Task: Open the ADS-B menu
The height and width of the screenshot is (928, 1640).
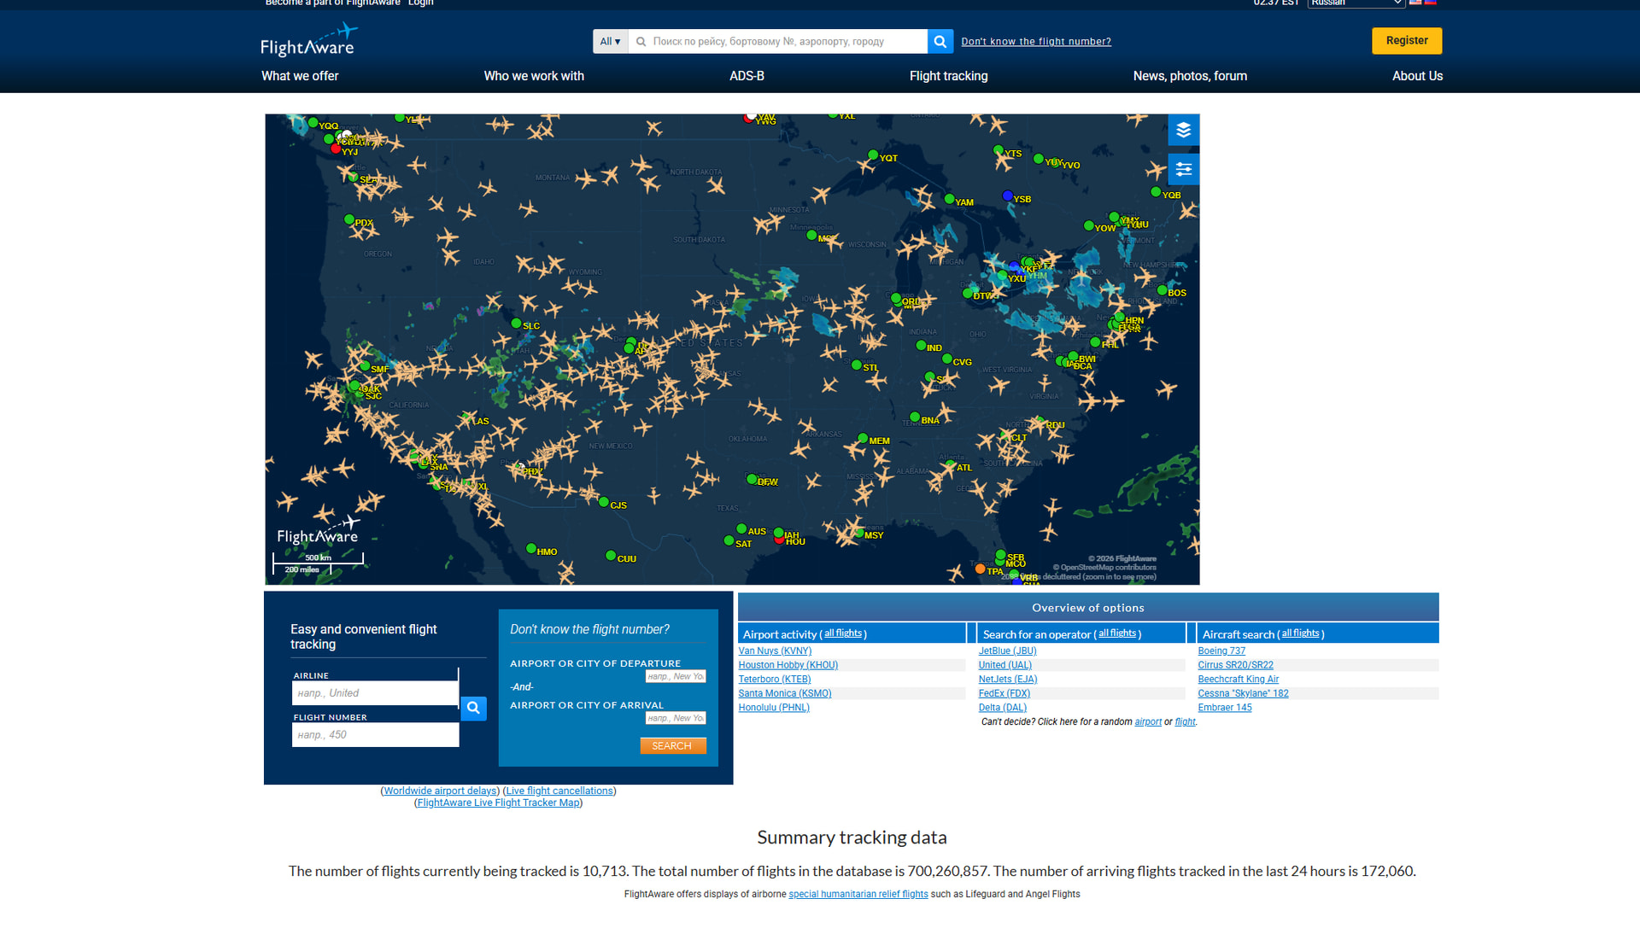Action: click(x=747, y=76)
